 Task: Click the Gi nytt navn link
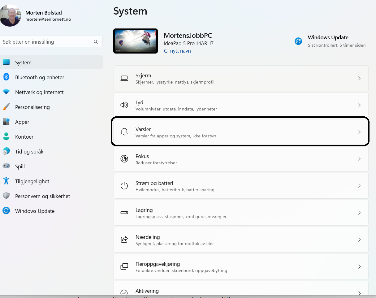point(177,51)
